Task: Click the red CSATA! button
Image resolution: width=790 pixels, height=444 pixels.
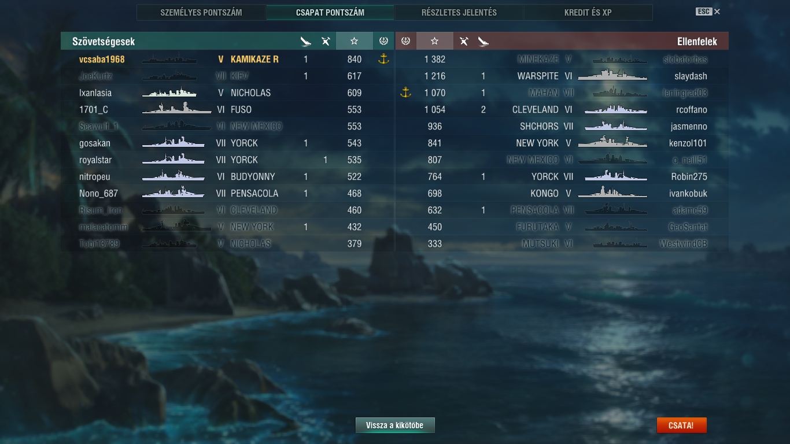Action: (x=681, y=425)
